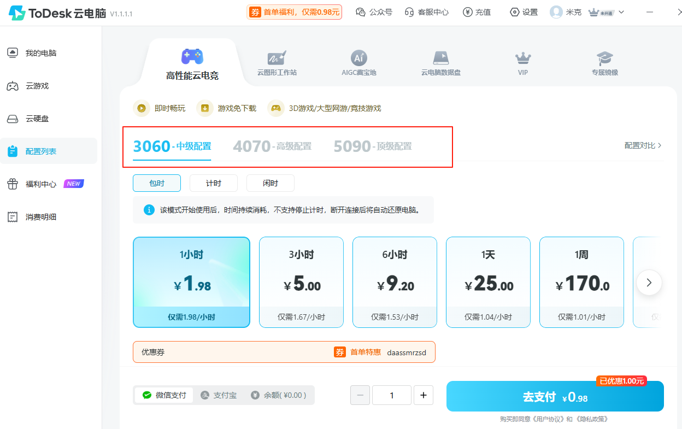Choose 包时 billing mode

157,183
